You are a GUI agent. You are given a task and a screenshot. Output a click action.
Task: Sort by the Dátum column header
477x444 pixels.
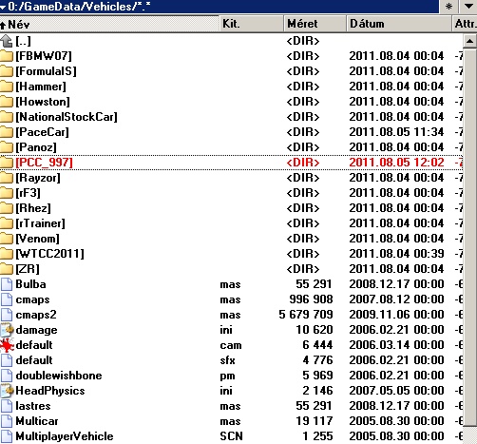coord(399,24)
